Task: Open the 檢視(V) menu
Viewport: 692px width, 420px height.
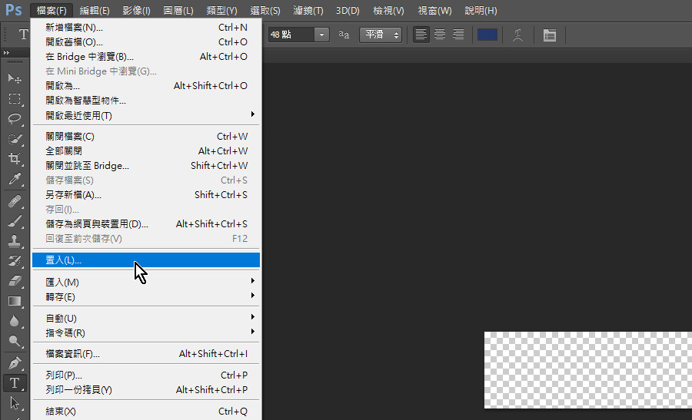Action: pos(388,10)
